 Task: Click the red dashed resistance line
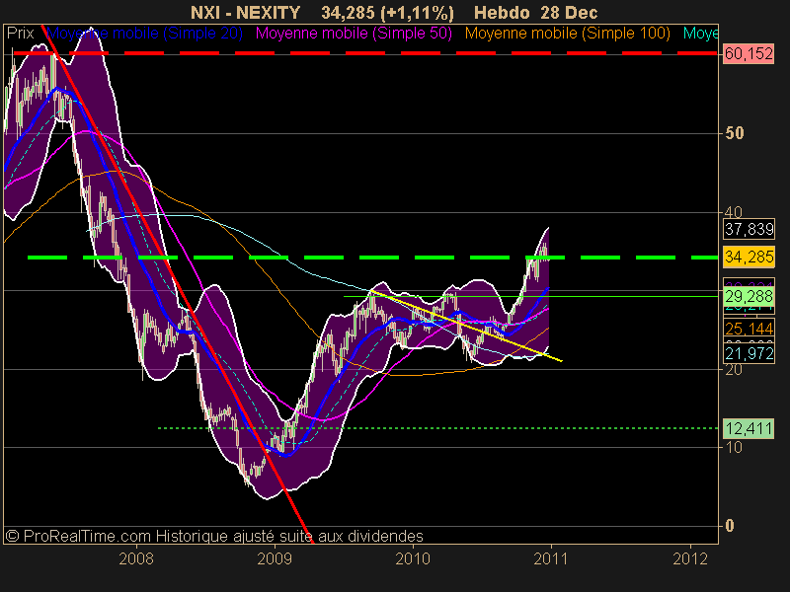(365, 53)
